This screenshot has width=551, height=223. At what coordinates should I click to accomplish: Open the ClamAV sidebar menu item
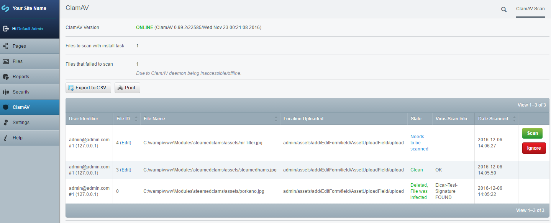point(21,107)
